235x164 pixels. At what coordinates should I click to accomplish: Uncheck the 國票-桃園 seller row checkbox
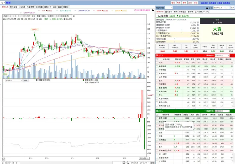point(157,118)
